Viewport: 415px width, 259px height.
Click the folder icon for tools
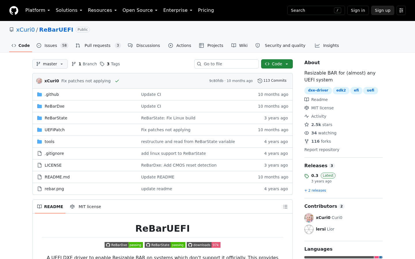(x=39, y=142)
